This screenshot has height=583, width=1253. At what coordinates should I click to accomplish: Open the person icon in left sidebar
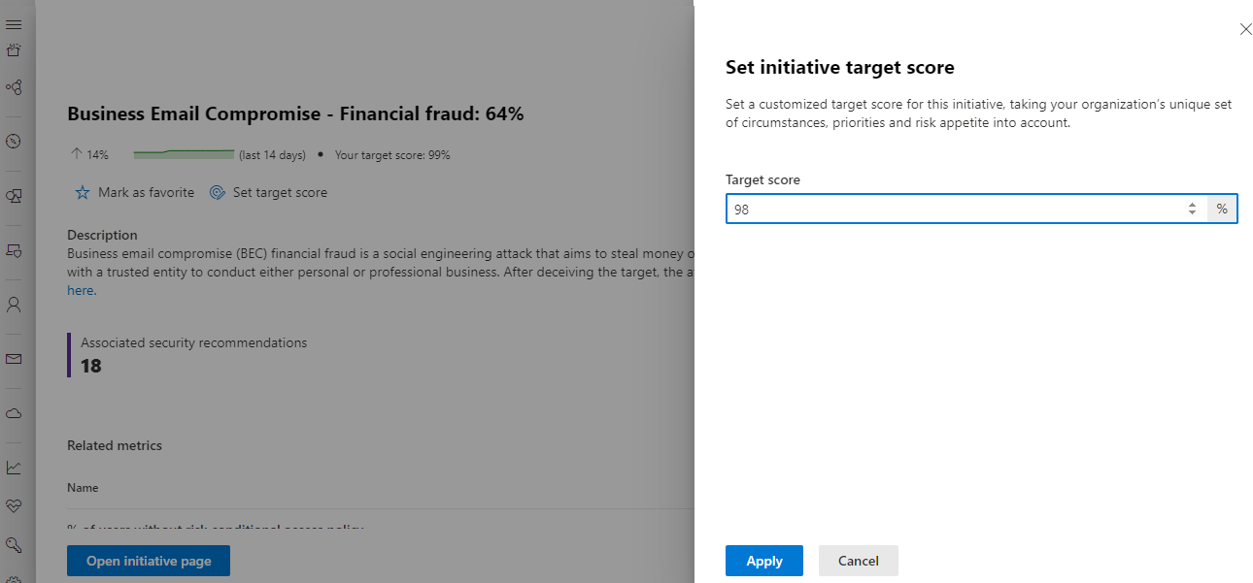[x=14, y=305]
